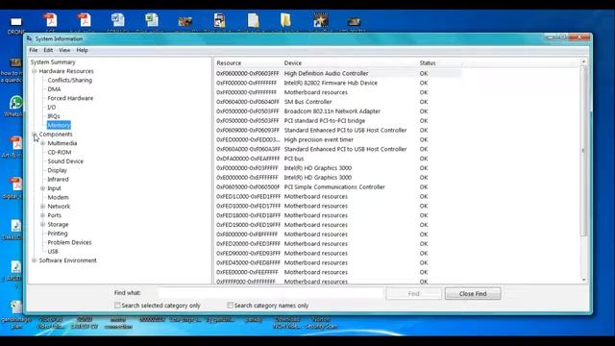Click the list scroll up arrow
615x346 pixels.
pyautogui.click(x=583, y=62)
